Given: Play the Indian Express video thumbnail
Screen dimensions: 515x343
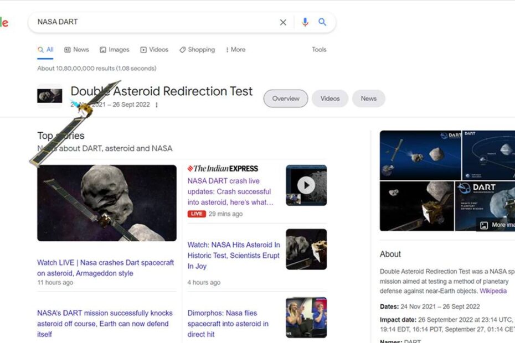Looking at the screenshot, I should point(306,185).
